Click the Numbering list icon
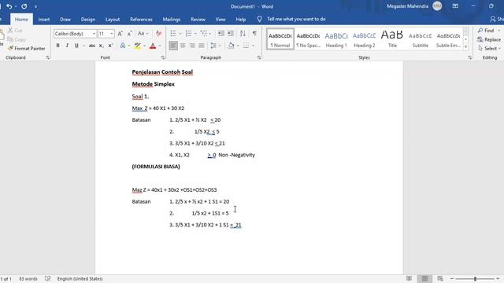The height and width of the screenshot is (283, 504). pyautogui.click(x=189, y=33)
